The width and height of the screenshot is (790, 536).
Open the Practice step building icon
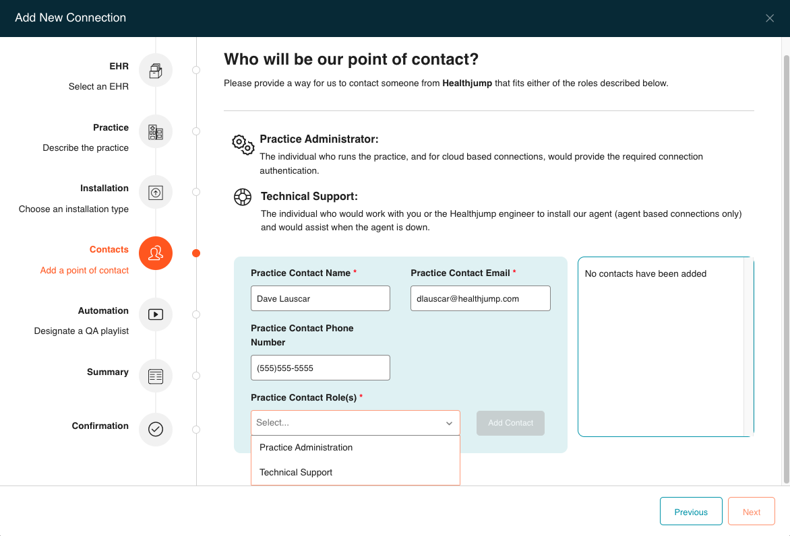[156, 132]
